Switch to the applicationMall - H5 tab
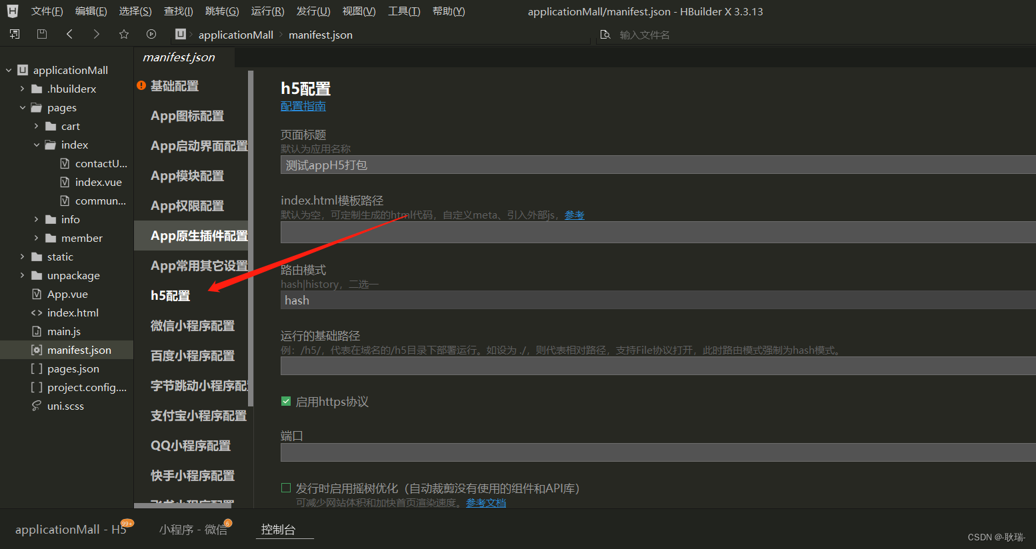 click(x=71, y=529)
